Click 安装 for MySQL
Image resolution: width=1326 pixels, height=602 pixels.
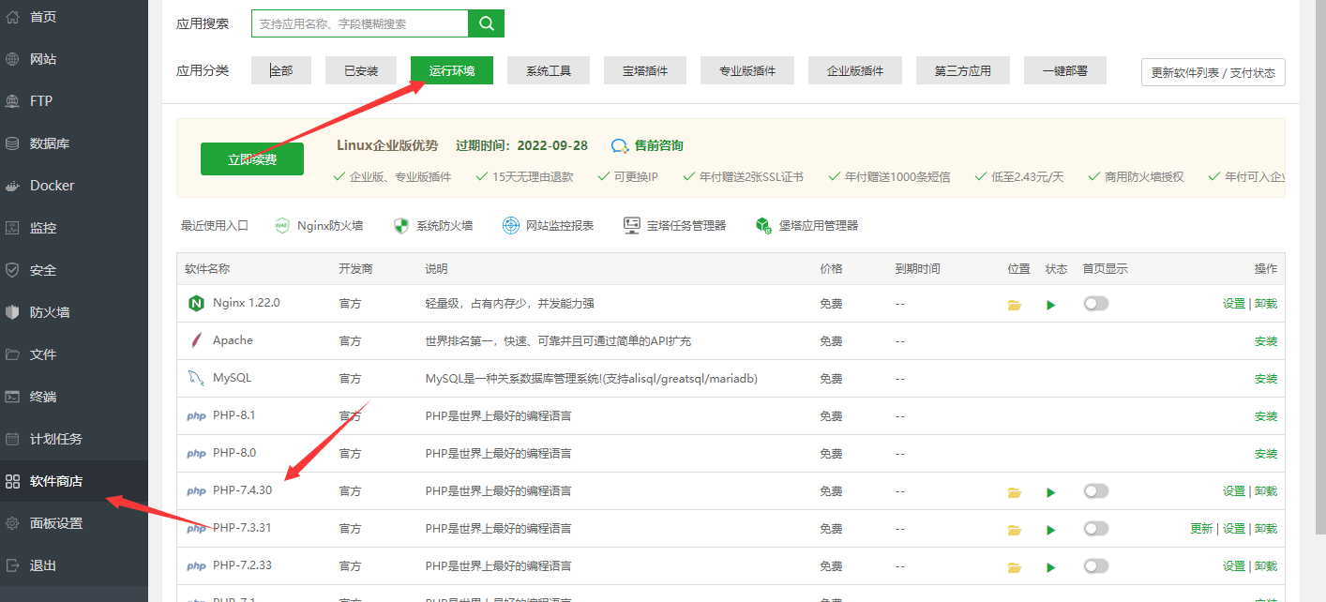pos(1266,379)
